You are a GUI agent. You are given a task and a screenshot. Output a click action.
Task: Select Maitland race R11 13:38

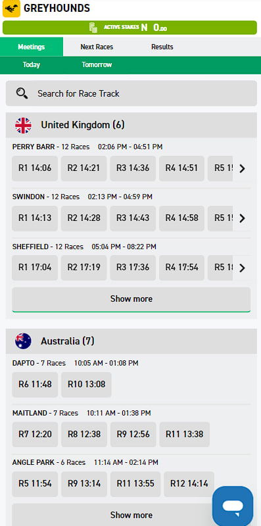(185, 435)
